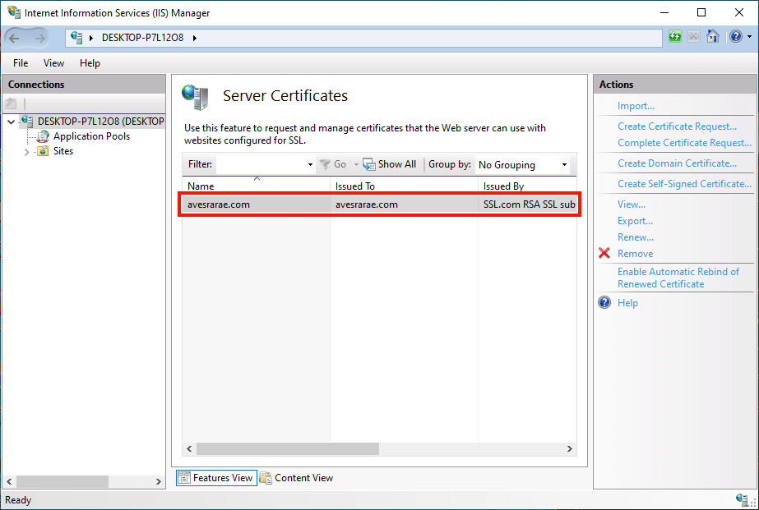Click Complete Certificate Request link

684,143
